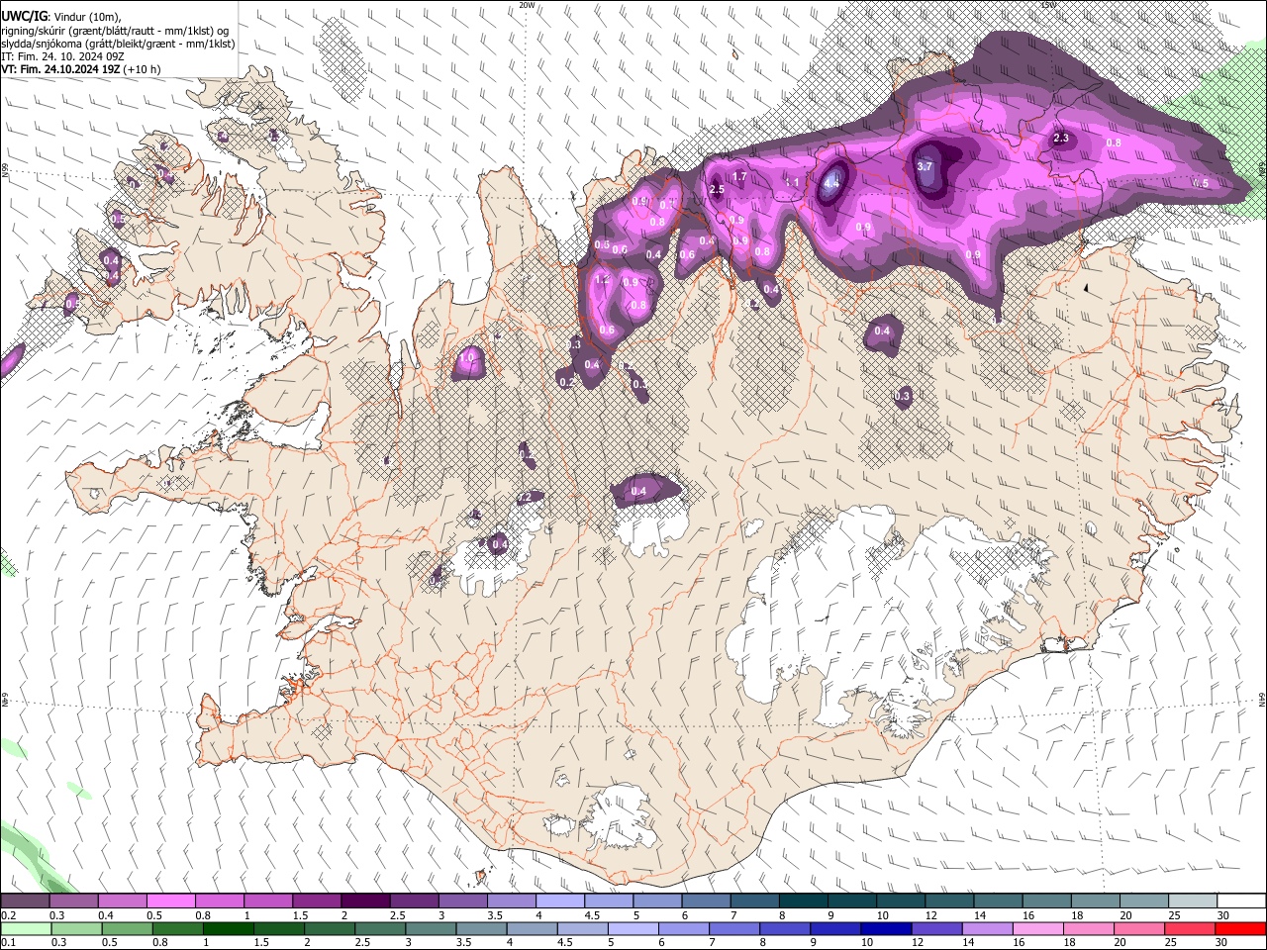Select the bottom-row pale green swatch labeled 0.1
Screen dimensions: 1267x950
(x=25, y=929)
